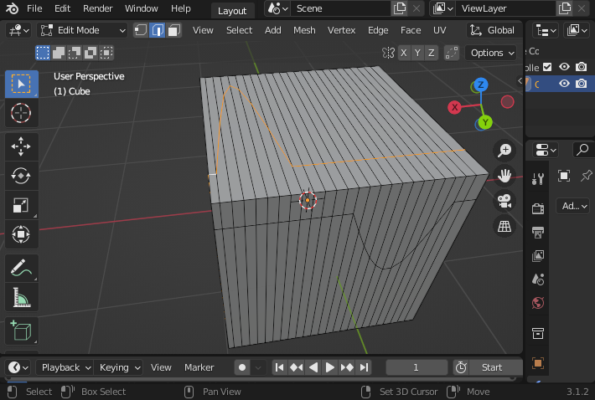Activate the Rotate tool
The height and width of the screenshot is (400, 595).
click(22, 176)
